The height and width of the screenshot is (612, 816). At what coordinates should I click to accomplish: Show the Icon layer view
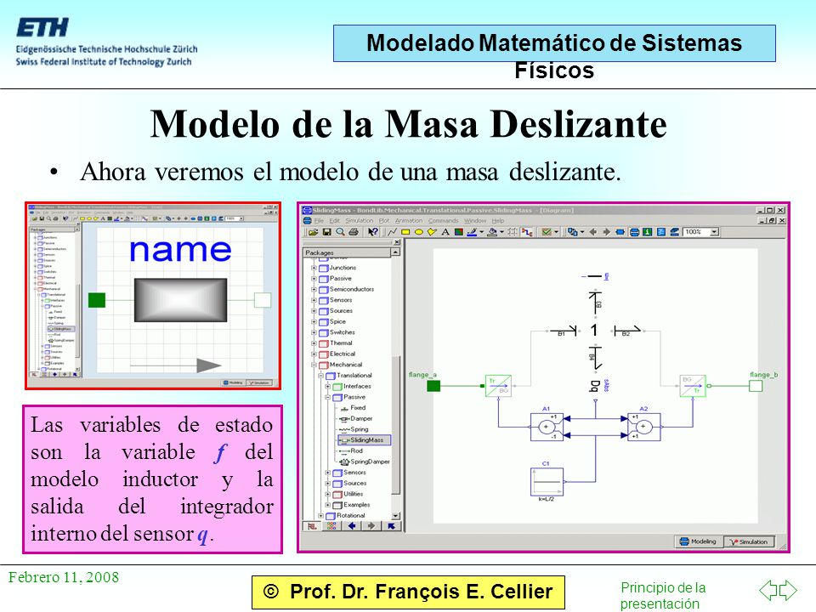tap(620, 232)
